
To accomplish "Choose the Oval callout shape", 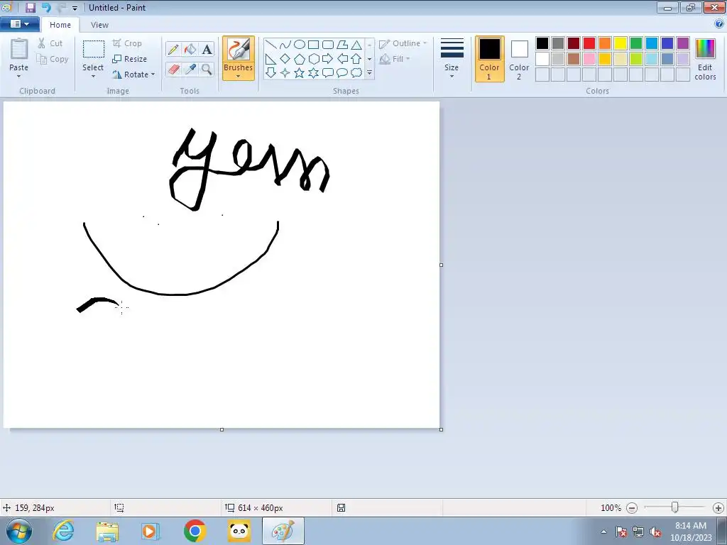I will click(x=342, y=73).
